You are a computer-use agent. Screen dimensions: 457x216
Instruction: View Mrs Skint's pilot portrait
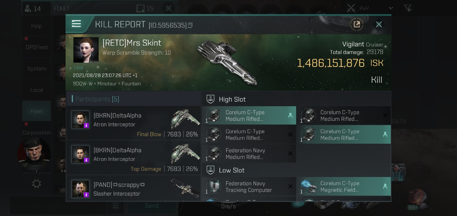[x=86, y=50]
